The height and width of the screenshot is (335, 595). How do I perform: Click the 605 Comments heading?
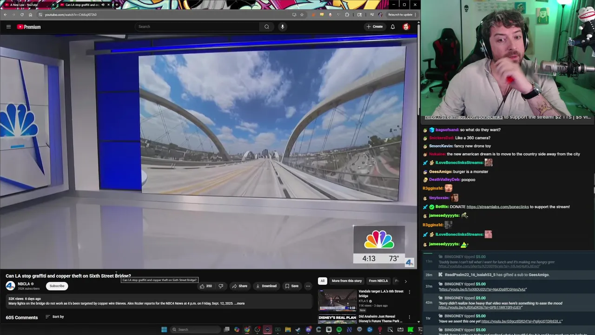pyautogui.click(x=22, y=317)
